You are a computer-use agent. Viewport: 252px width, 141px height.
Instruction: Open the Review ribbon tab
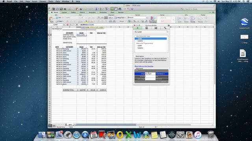pos(121,12)
